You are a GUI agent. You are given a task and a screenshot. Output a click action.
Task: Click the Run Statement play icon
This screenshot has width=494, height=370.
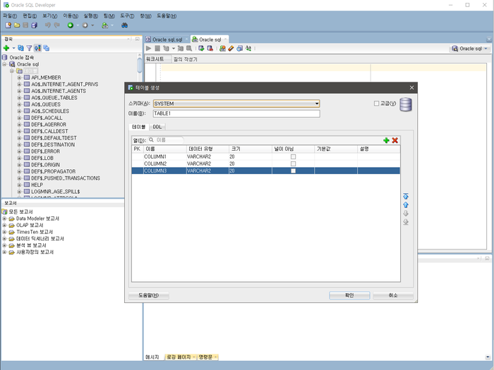tap(149, 48)
